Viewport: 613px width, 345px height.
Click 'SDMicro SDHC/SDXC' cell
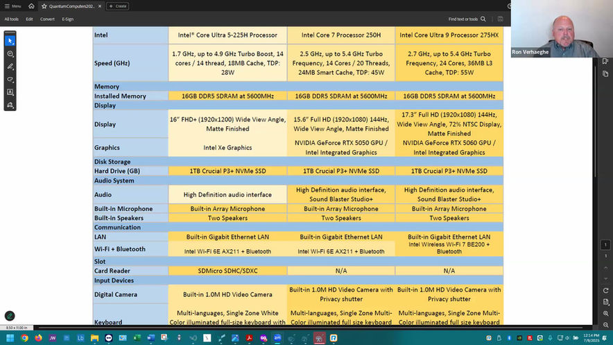coord(227,271)
